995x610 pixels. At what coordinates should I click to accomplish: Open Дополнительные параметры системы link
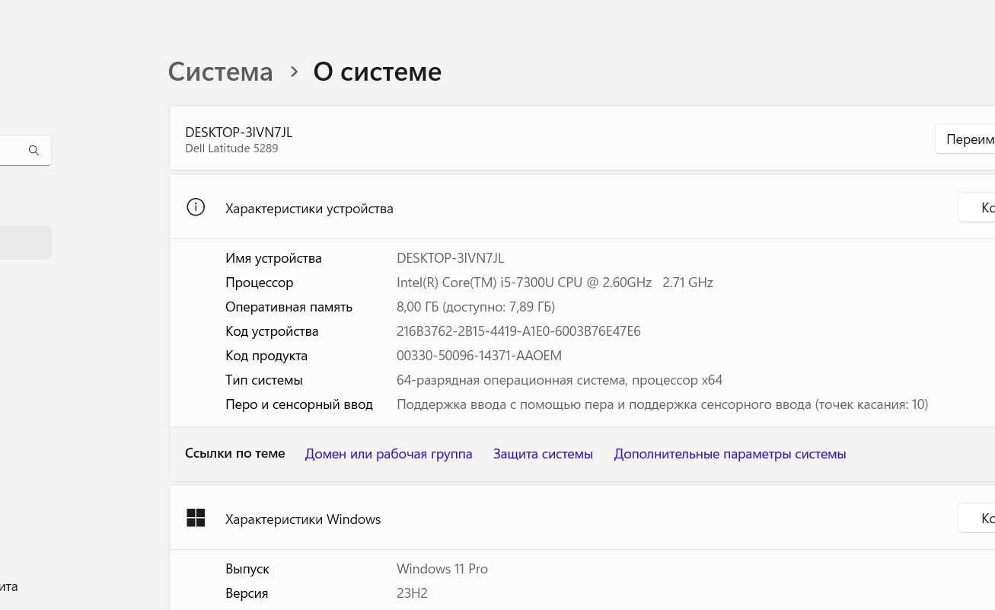click(x=730, y=454)
